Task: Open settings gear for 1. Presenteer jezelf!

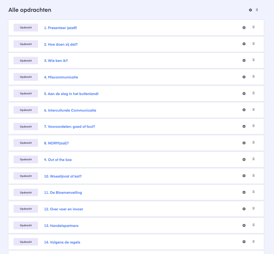Action: 244,27
